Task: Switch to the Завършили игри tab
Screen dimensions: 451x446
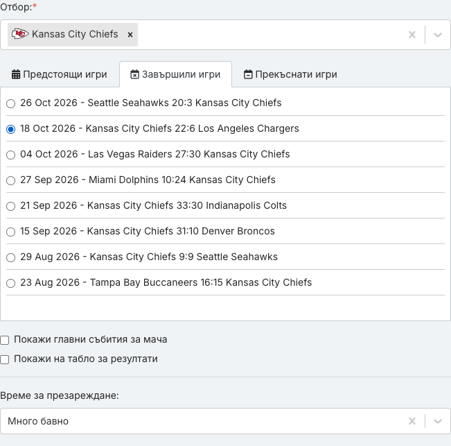Action: click(x=175, y=74)
